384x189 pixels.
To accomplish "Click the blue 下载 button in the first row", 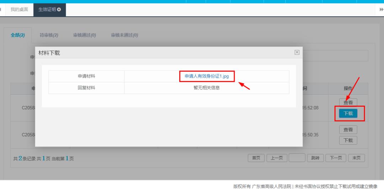I will coord(348,113).
